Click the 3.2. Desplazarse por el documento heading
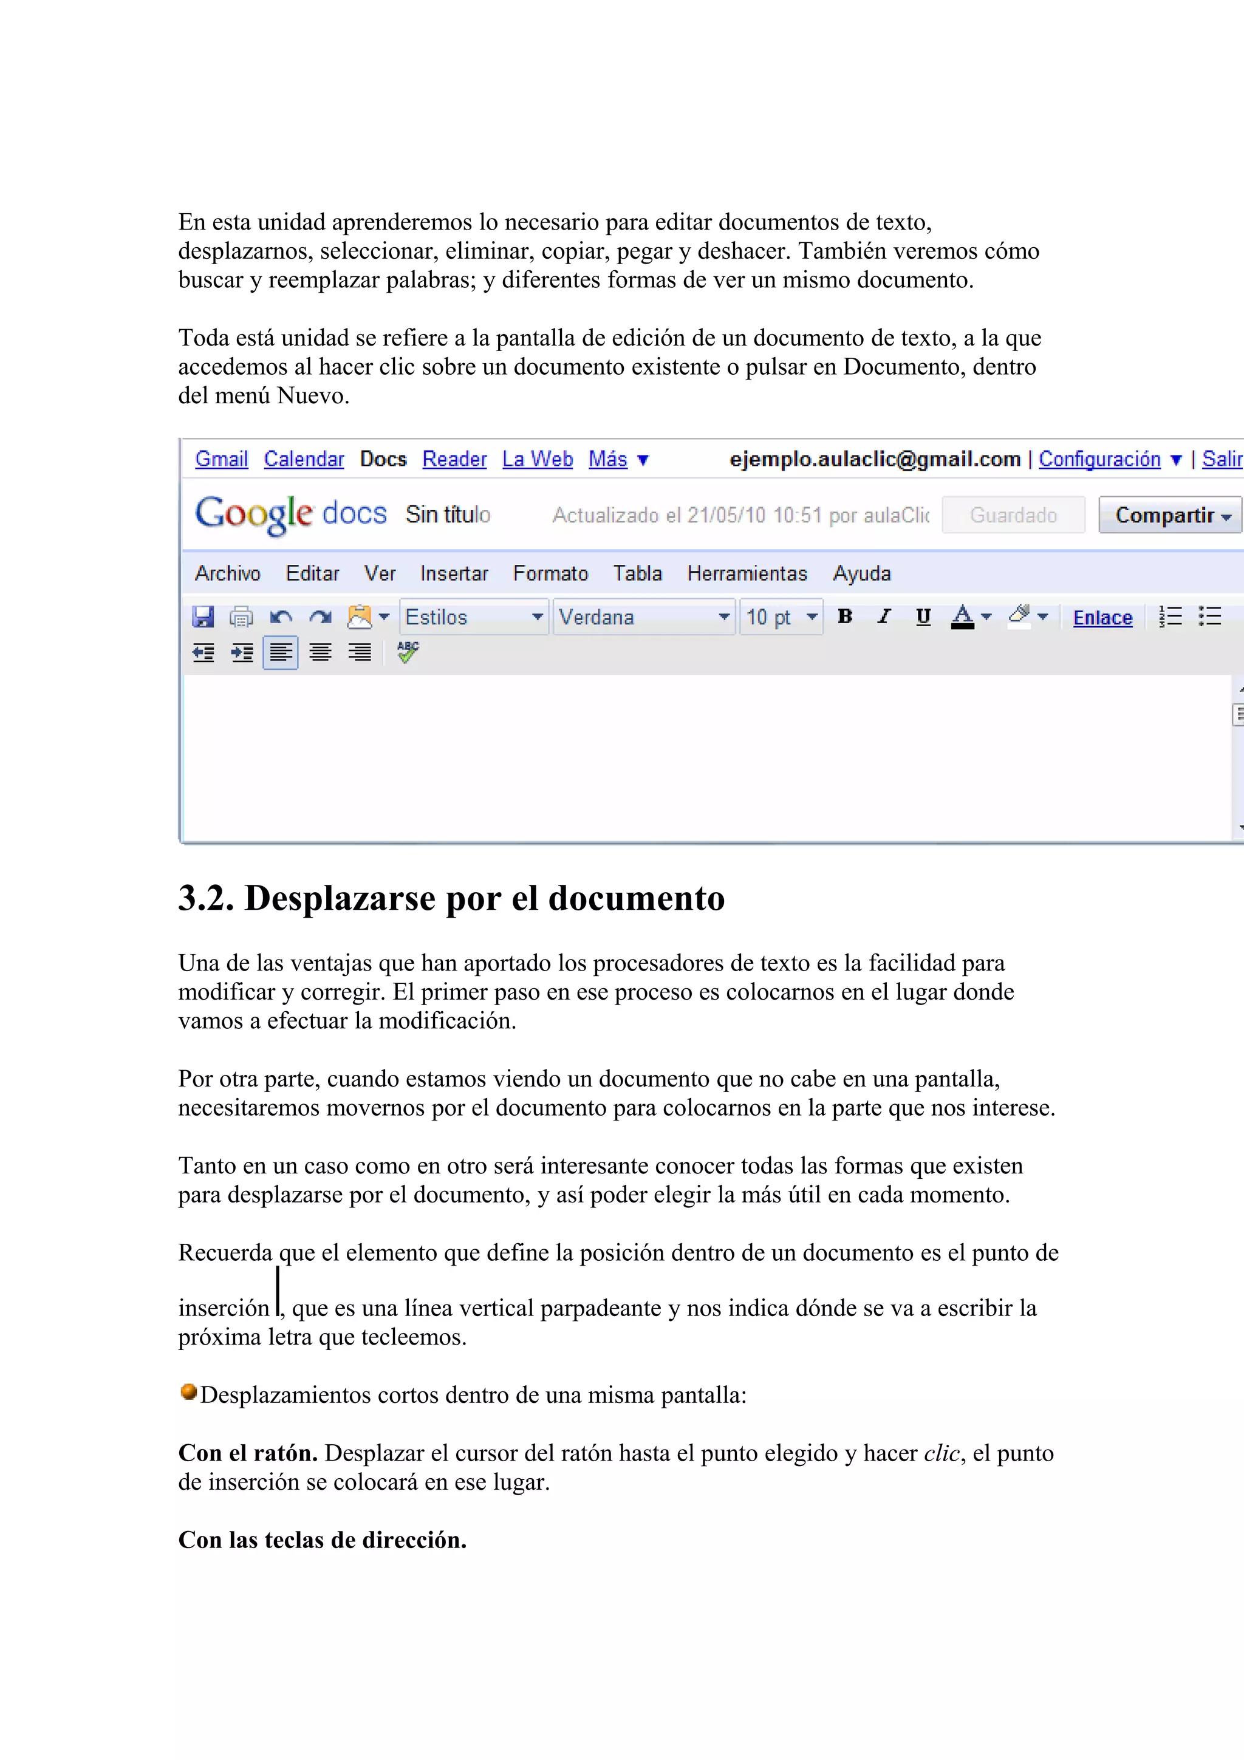The height and width of the screenshot is (1760, 1244). tap(451, 898)
